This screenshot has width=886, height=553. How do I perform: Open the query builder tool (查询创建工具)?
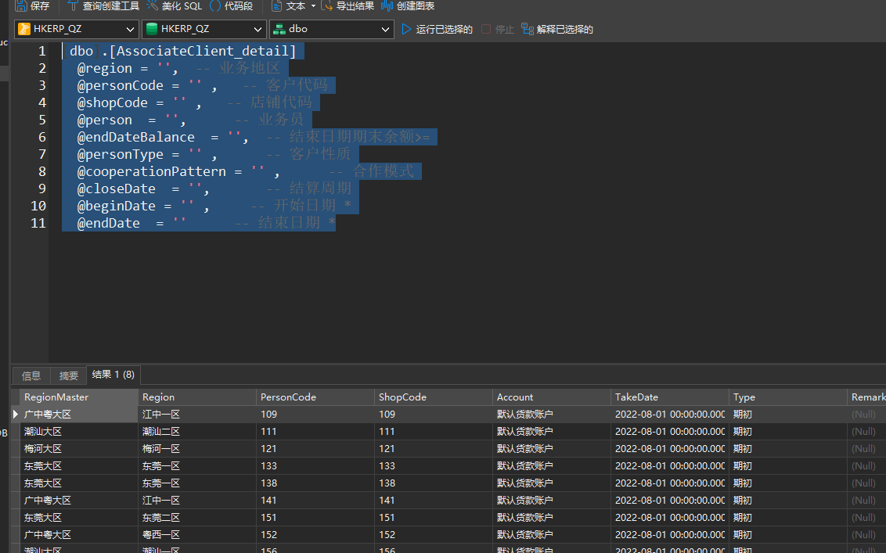(x=103, y=5)
